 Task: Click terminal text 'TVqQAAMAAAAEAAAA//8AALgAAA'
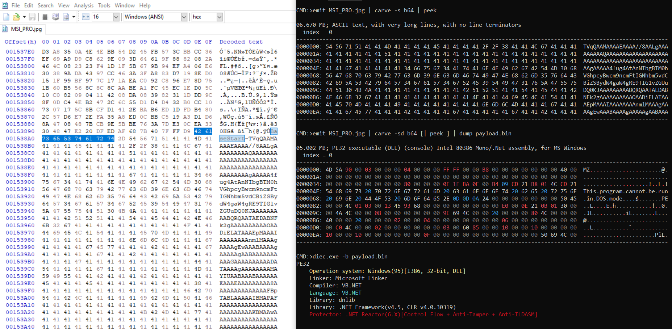(x=626, y=47)
